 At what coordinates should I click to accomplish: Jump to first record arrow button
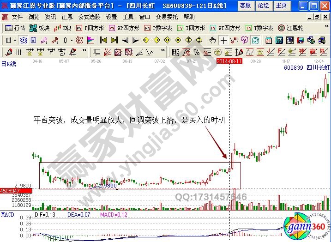(x=103, y=40)
